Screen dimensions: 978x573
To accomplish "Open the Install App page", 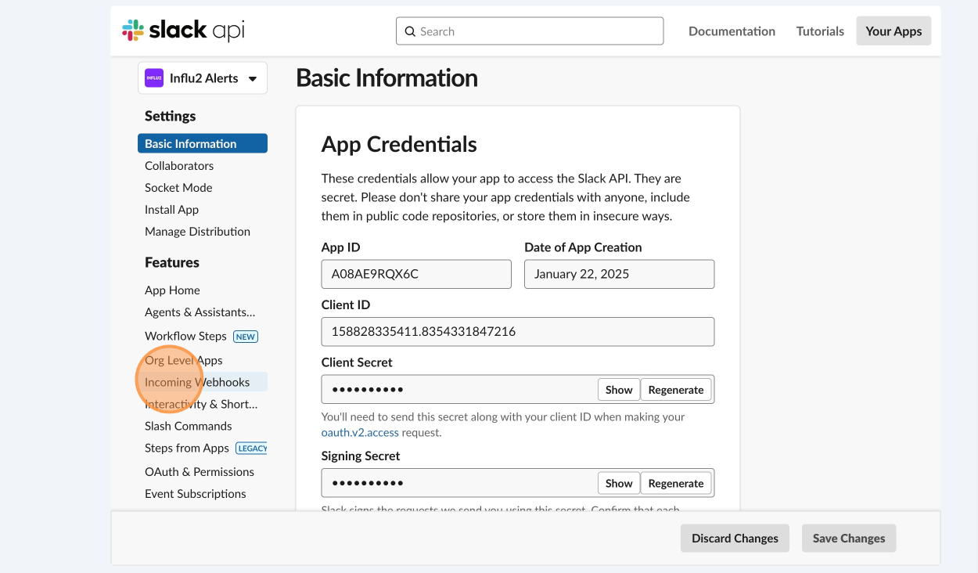I will click(x=171, y=209).
